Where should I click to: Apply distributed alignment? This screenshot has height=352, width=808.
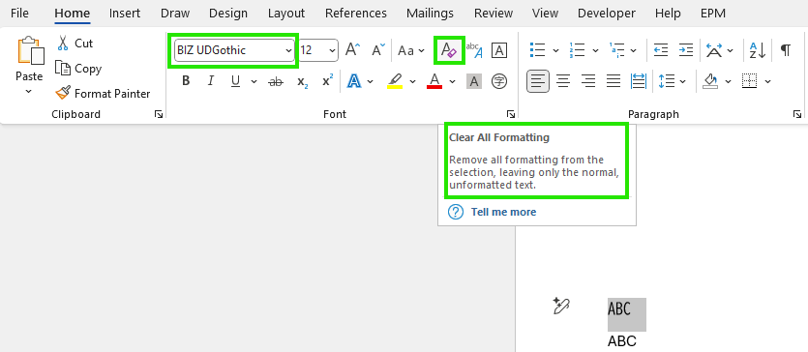click(639, 81)
